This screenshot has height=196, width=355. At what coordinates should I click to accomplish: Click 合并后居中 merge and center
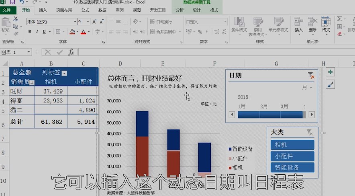(163, 32)
